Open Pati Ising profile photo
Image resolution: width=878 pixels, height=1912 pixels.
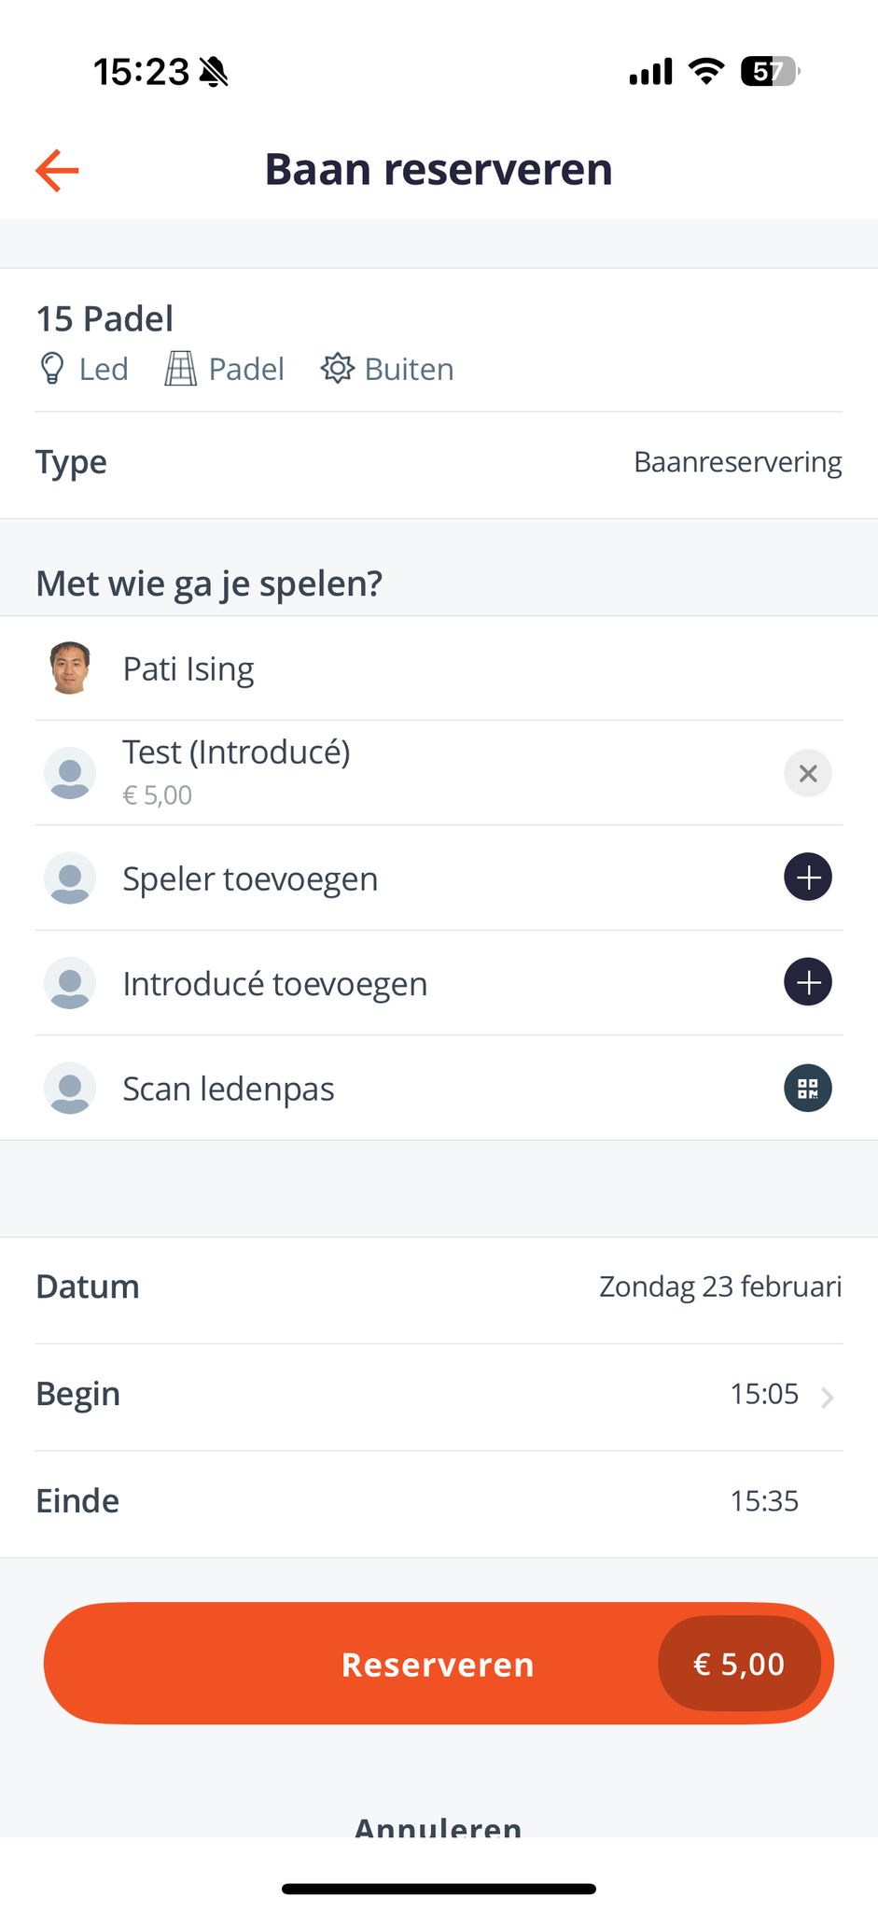click(x=70, y=668)
